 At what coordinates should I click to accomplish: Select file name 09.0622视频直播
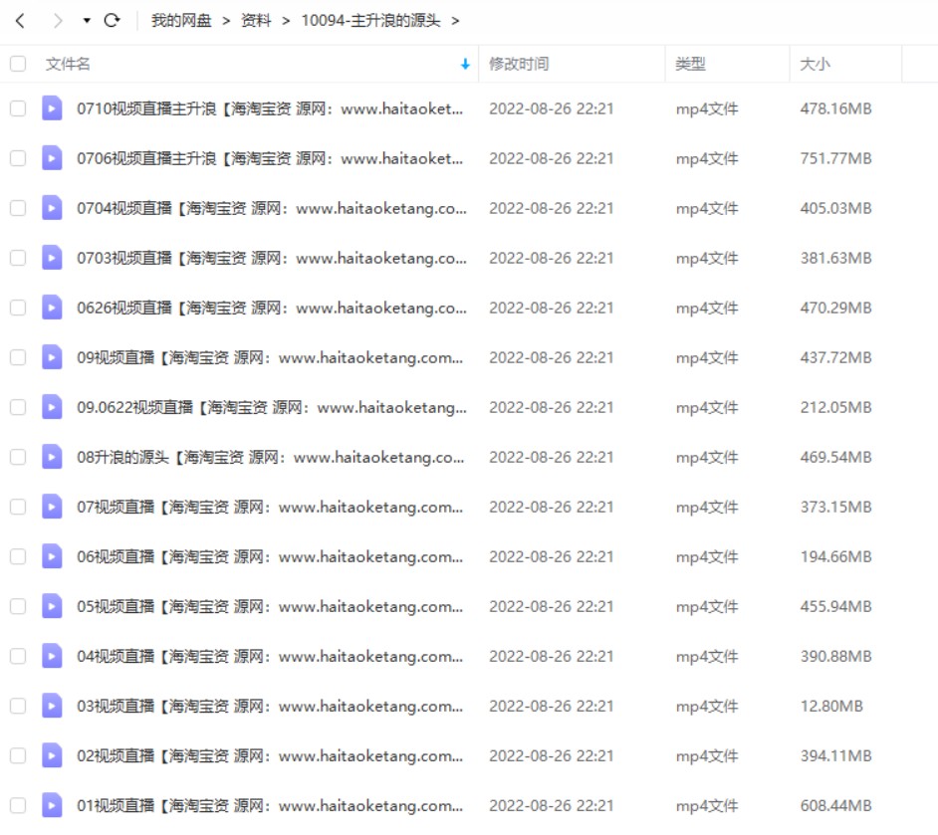272,407
